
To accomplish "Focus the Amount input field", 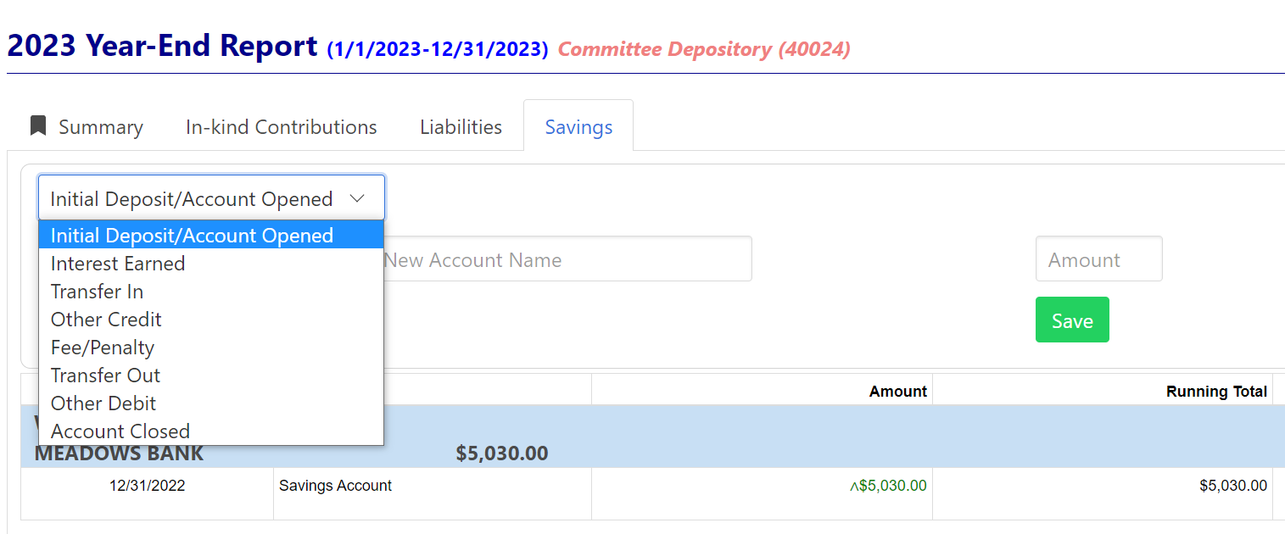I will tap(1098, 259).
